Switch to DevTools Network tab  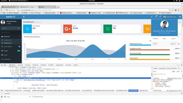[35, 65]
